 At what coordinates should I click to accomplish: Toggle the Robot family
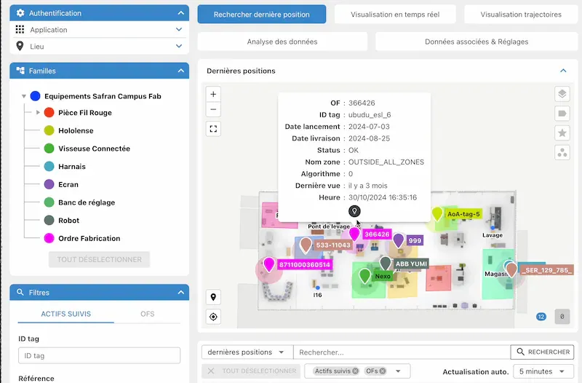pyautogui.click(x=49, y=221)
